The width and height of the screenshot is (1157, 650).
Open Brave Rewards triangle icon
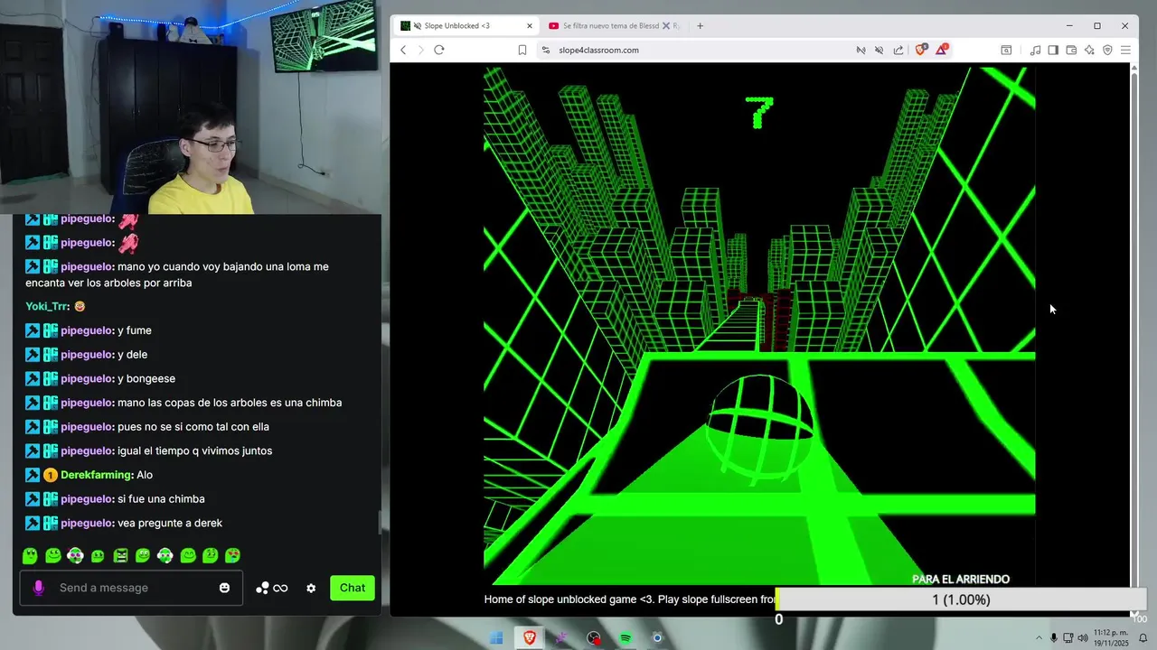point(941,49)
